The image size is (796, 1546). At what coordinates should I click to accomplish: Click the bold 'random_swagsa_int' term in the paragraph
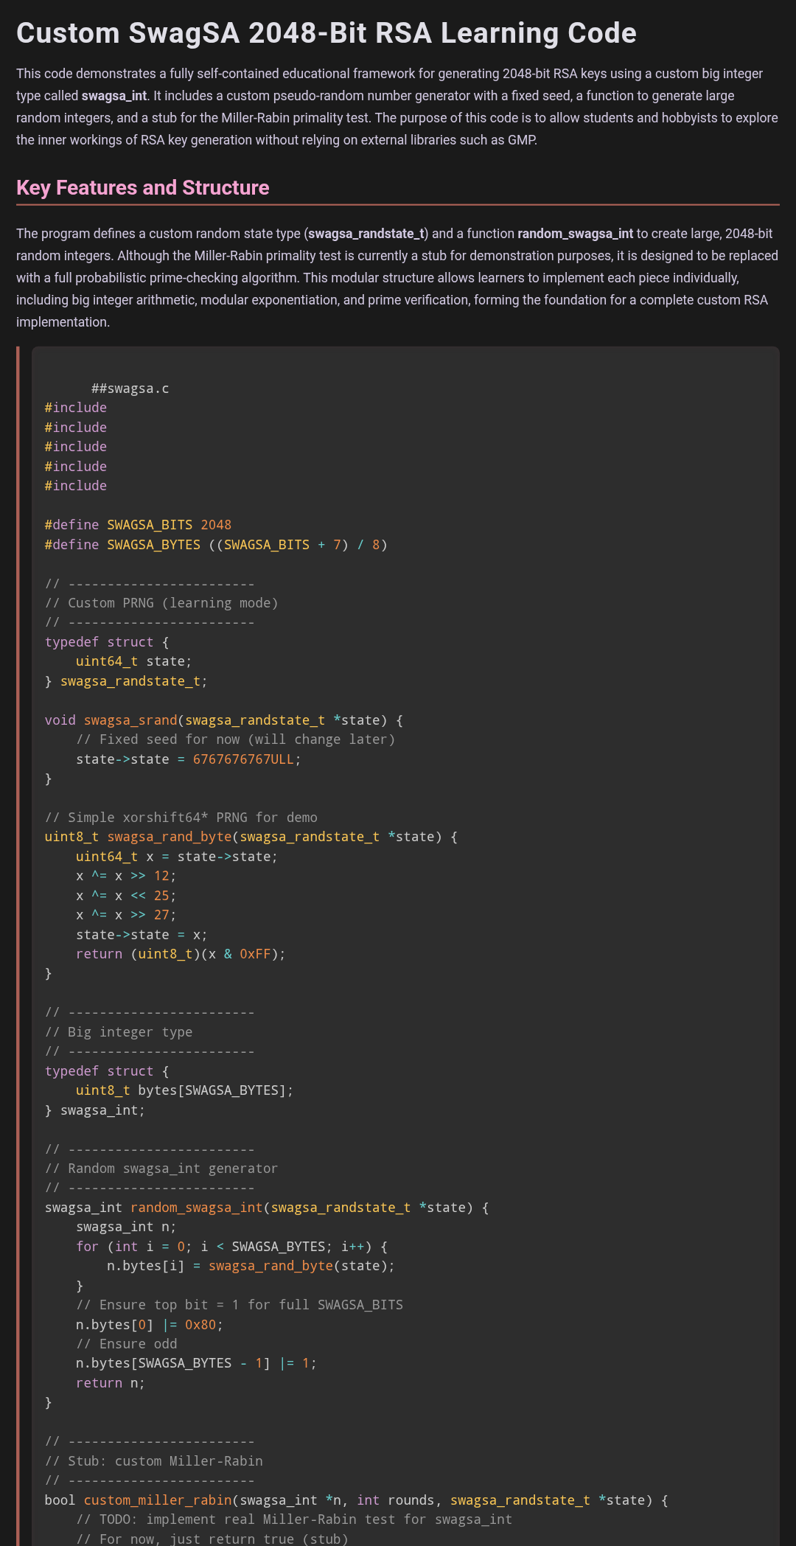(576, 234)
